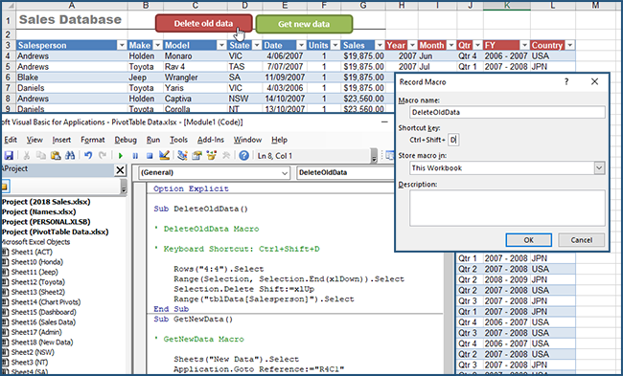Open the Salesperson filter dropdown
This screenshot has width=623, height=376.
[122, 45]
